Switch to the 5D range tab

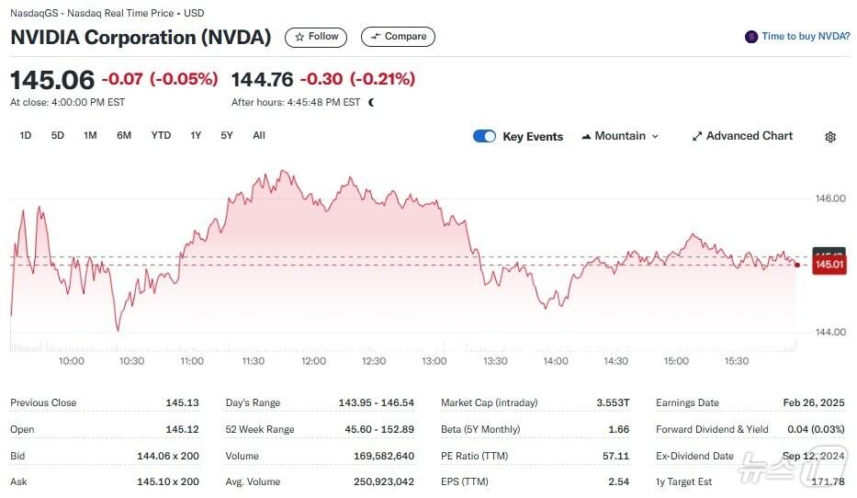coord(58,135)
